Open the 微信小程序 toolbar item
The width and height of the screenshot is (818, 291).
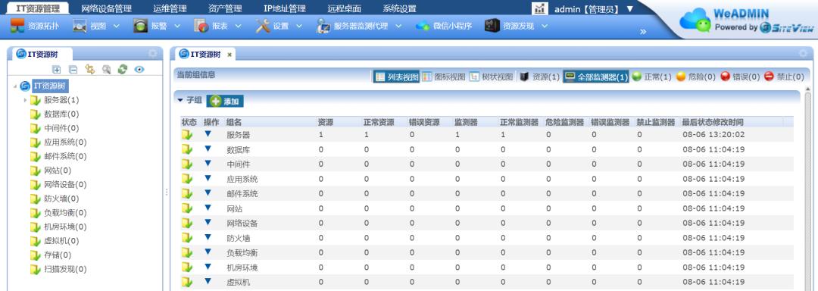pyautogui.click(x=443, y=26)
